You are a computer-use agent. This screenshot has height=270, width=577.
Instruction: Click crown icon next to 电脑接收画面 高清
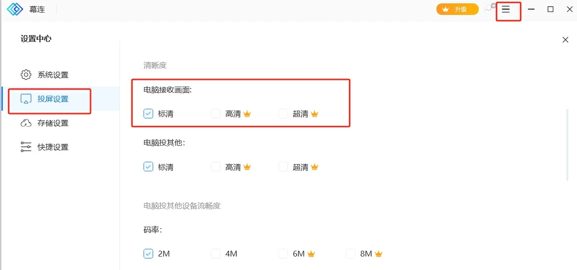click(x=247, y=114)
